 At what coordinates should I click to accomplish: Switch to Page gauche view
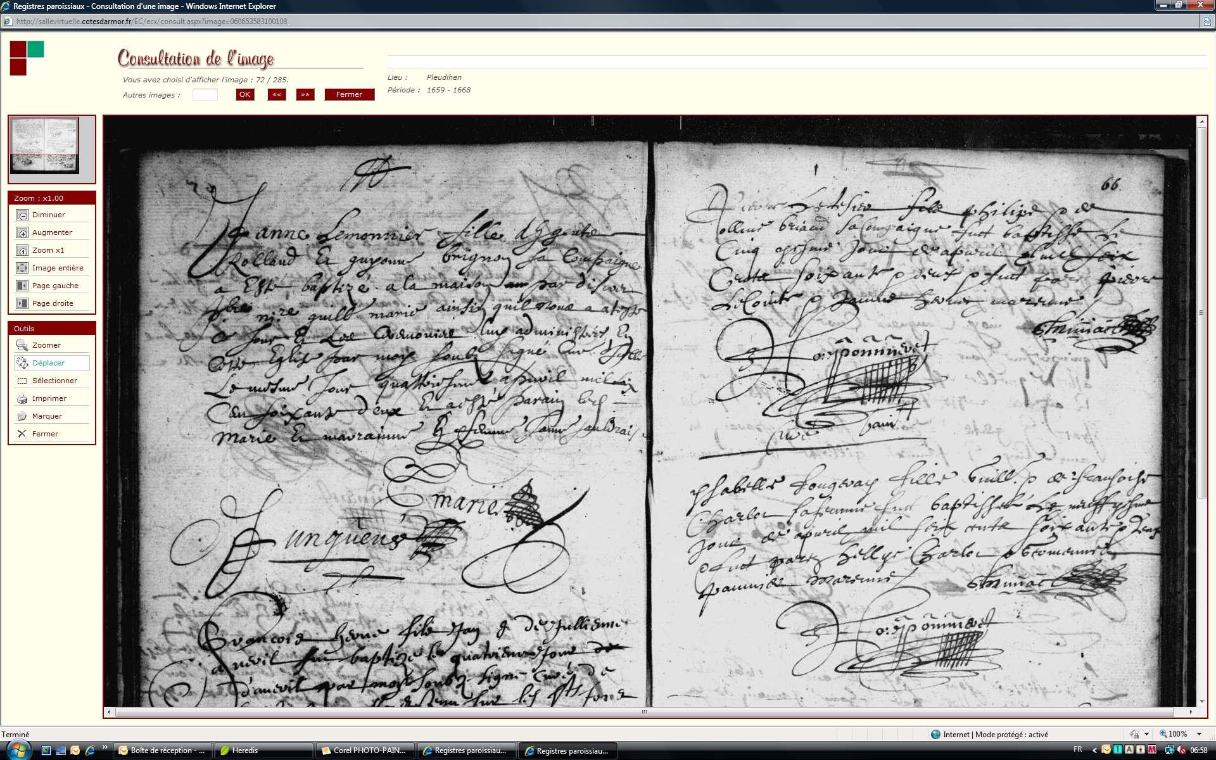(x=22, y=286)
